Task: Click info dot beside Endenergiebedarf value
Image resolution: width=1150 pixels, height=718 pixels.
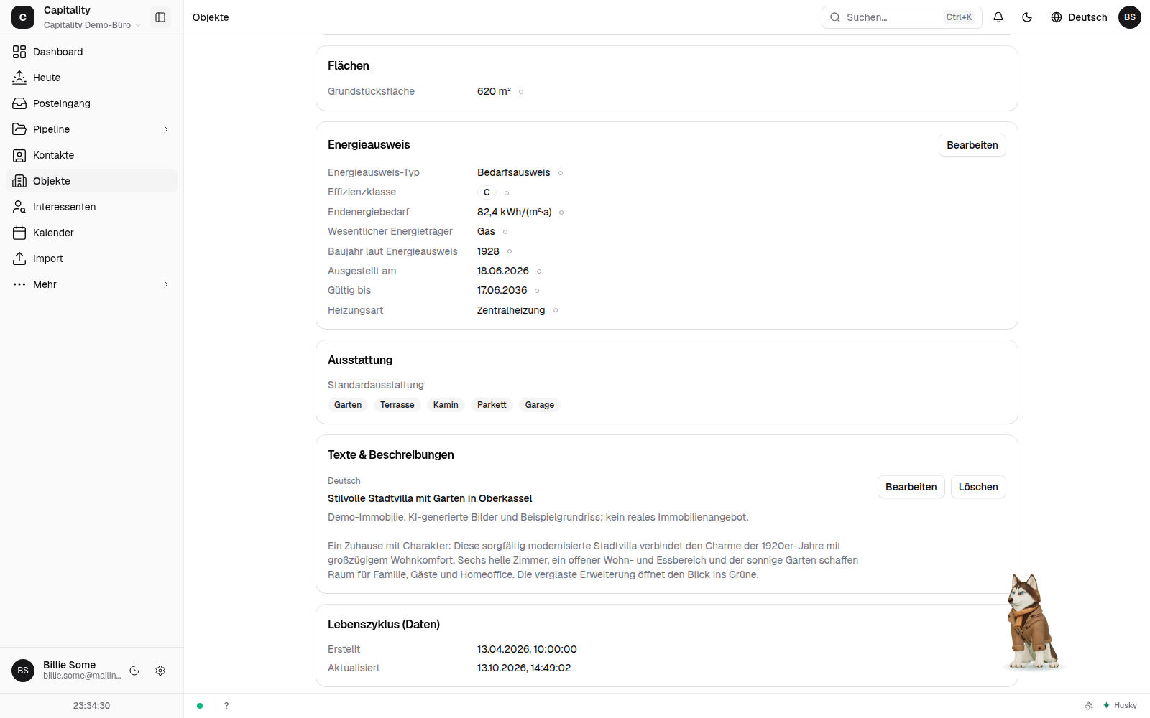Action: (x=561, y=213)
